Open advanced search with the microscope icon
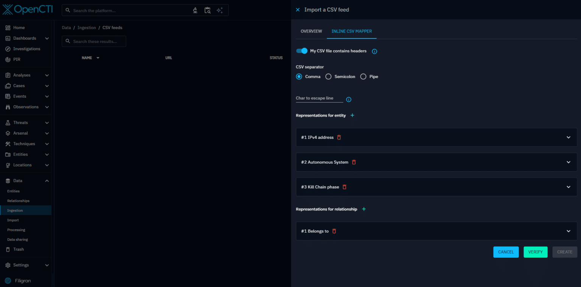Viewport: 581px width, 287px height. (195, 10)
